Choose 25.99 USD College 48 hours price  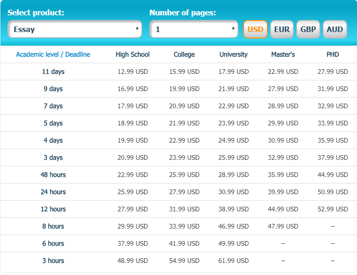[x=184, y=175]
